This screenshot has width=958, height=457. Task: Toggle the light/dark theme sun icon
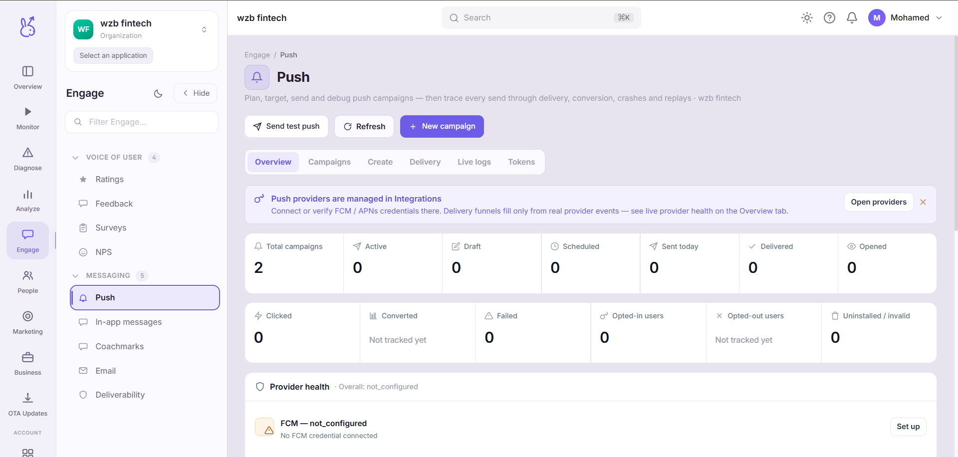807,18
